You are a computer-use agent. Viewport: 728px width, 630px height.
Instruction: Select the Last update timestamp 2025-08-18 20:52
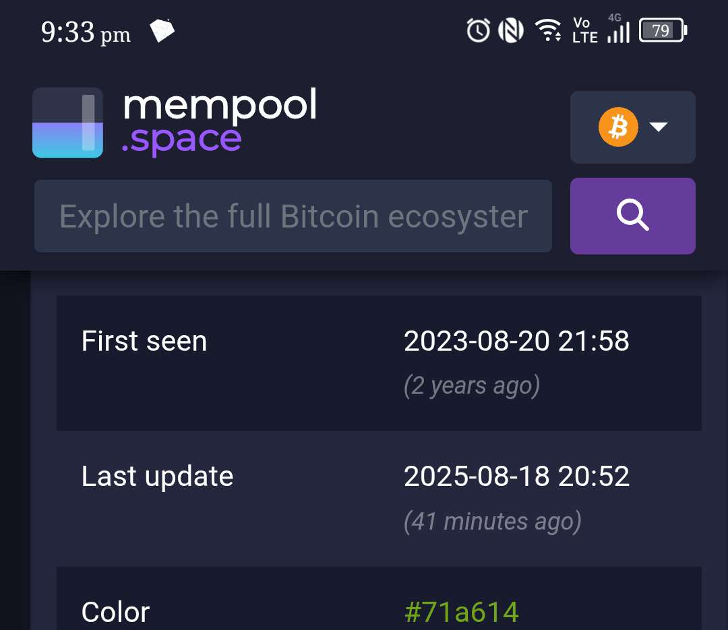click(x=516, y=476)
